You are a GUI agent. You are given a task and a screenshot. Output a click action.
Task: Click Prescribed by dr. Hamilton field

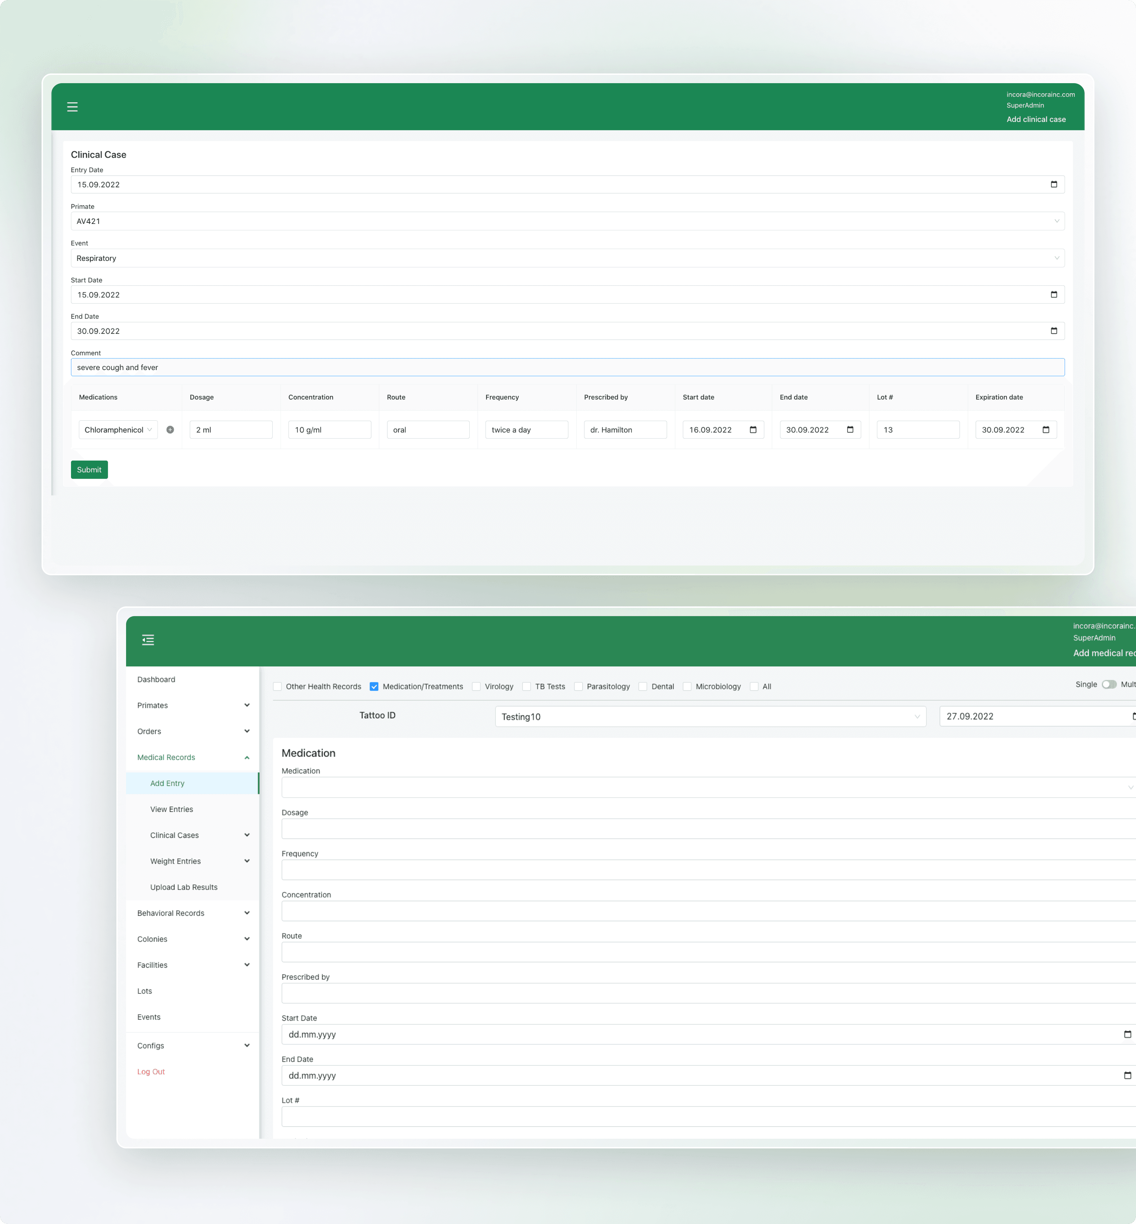pos(625,430)
